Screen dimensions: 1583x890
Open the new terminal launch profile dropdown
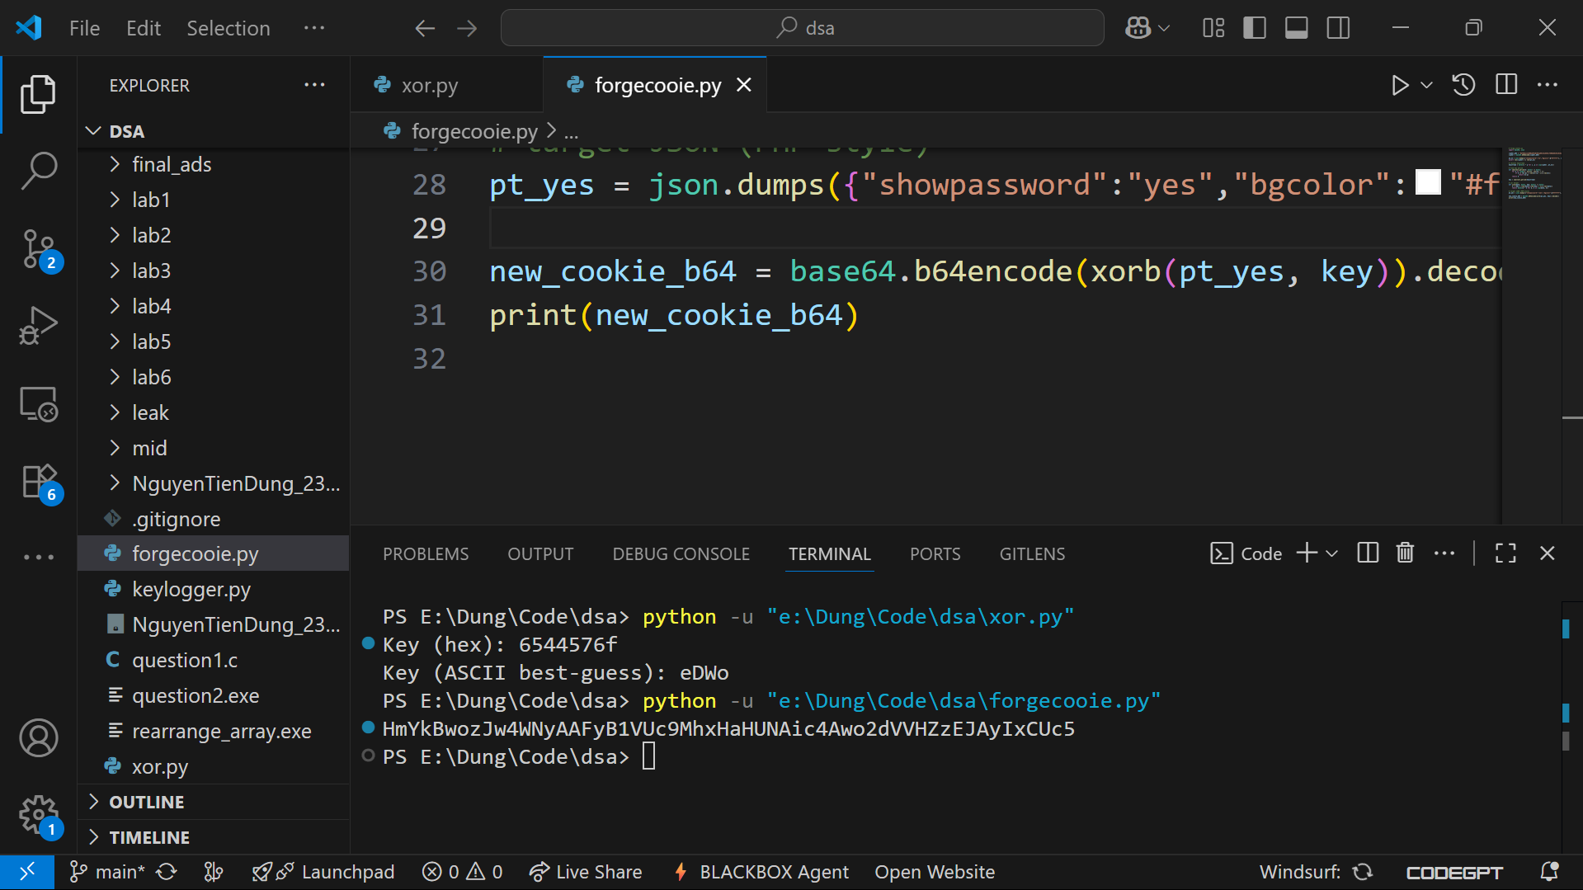1331,553
